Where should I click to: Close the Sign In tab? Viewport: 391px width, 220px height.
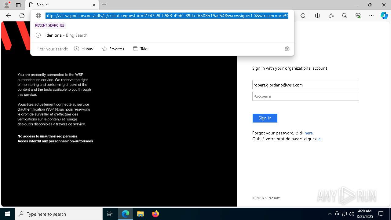[x=94, y=5]
